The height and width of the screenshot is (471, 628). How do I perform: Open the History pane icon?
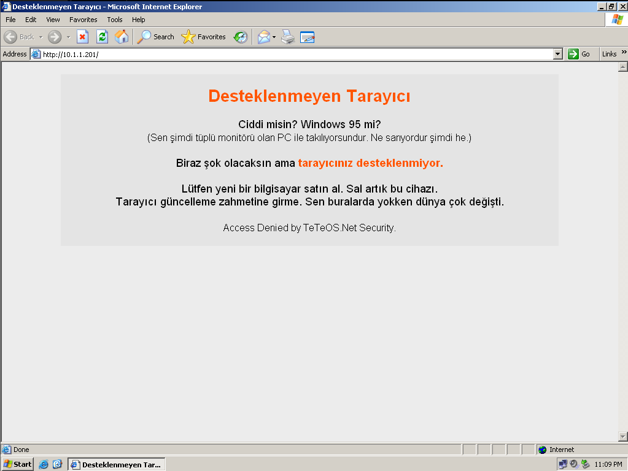pyautogui.click(x=241, y=37)
